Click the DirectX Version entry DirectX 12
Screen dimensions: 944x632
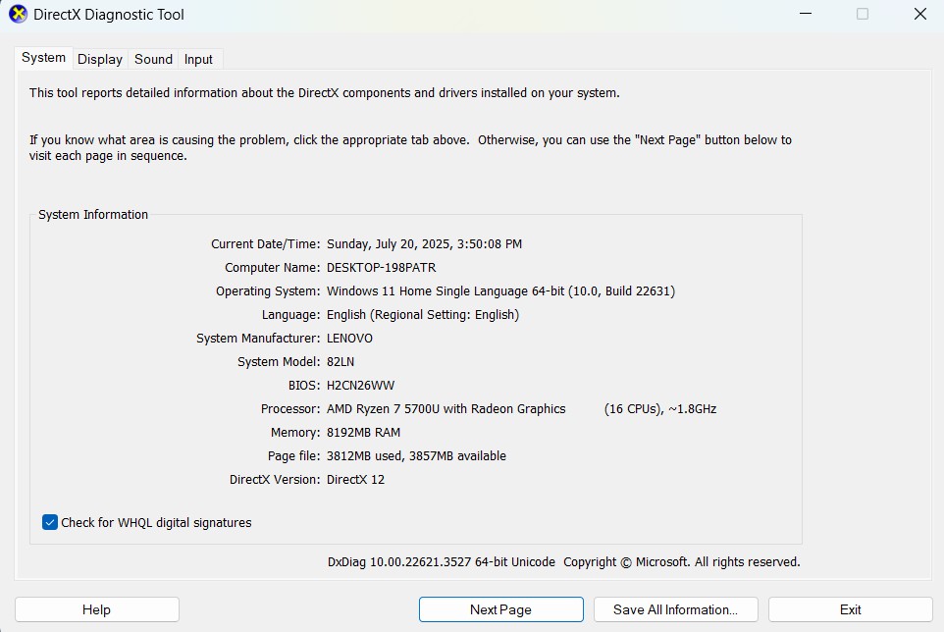[x=357, y=479]
